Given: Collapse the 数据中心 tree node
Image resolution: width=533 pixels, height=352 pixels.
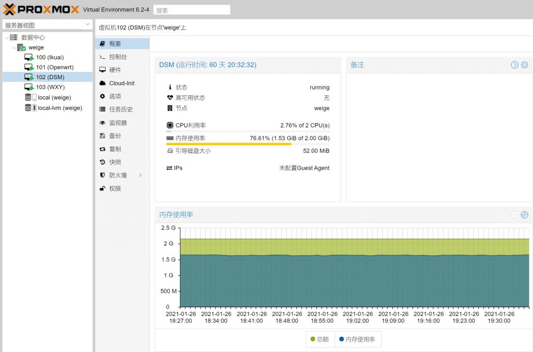Looking at the screenshot, I should (6, 37).
